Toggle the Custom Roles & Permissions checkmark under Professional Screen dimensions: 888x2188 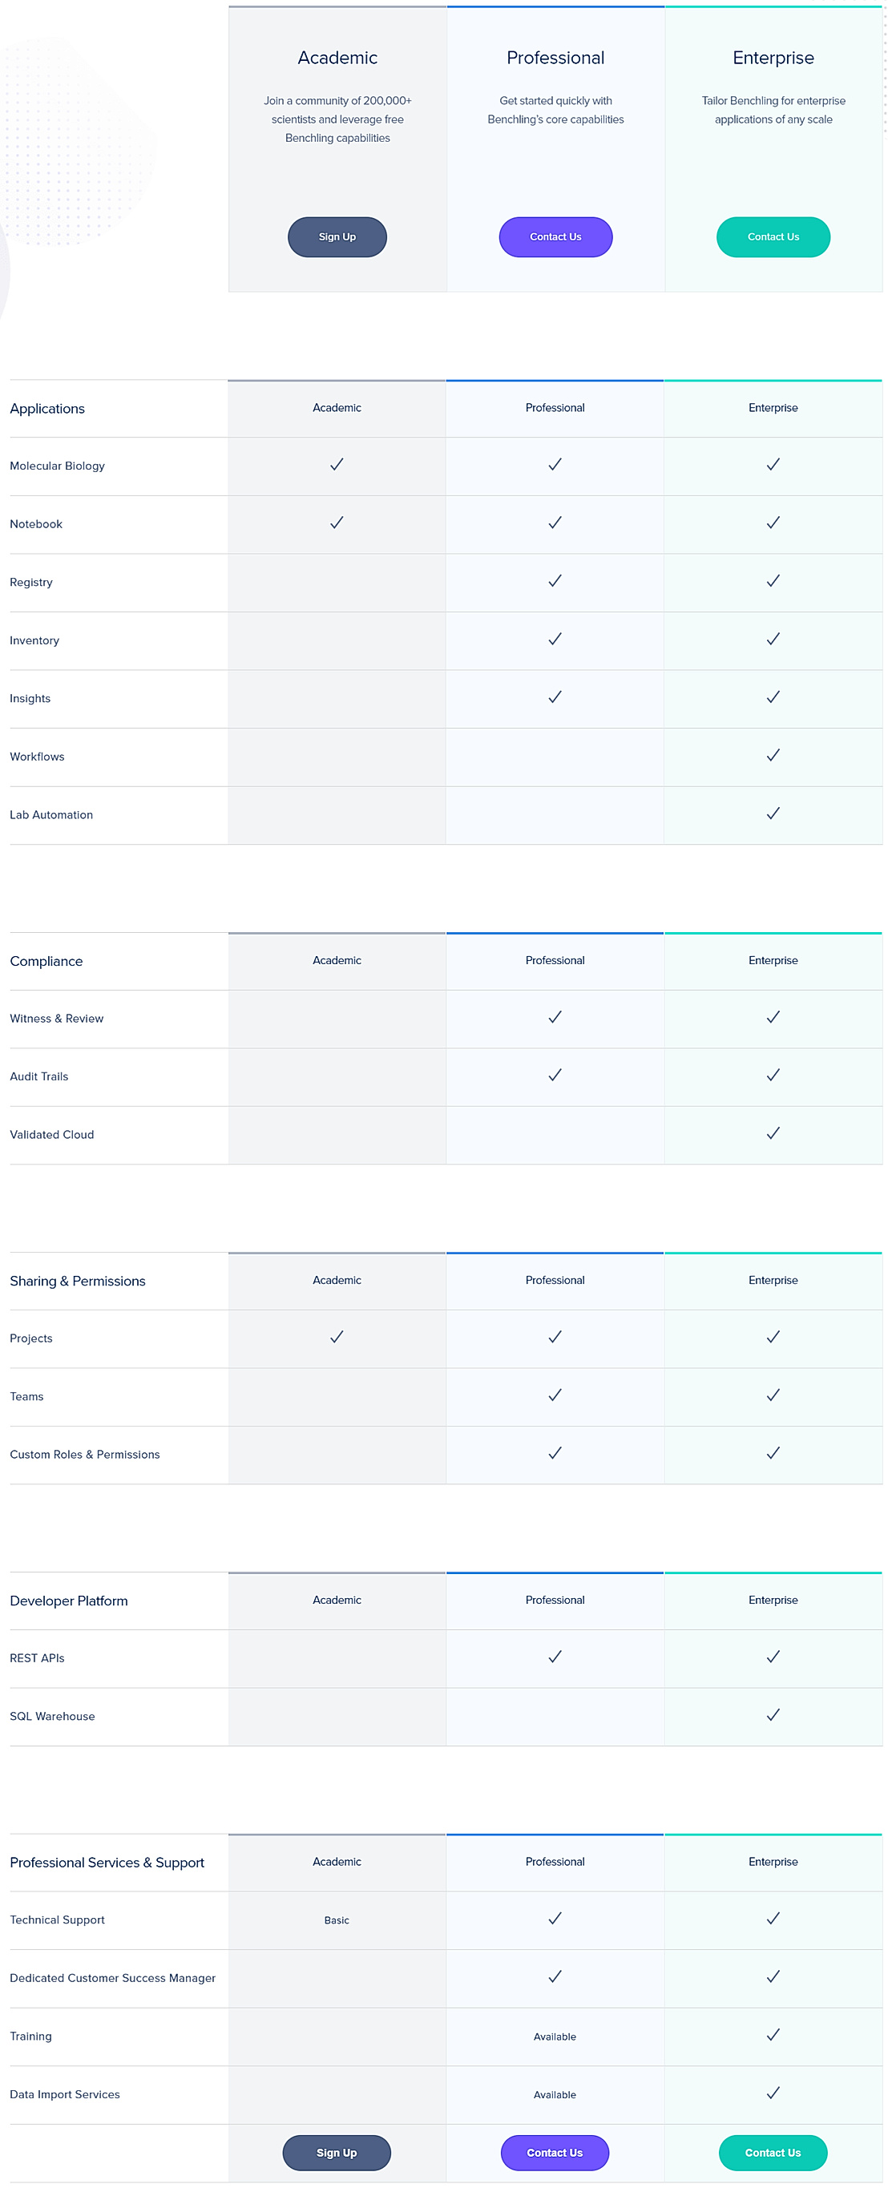point(554,1453)
